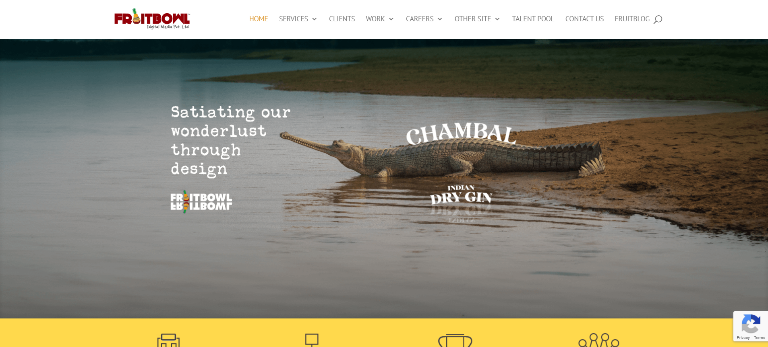Select the people group icon
The width and height of the screenshot is (768, 347).
(x=599, y=340)
